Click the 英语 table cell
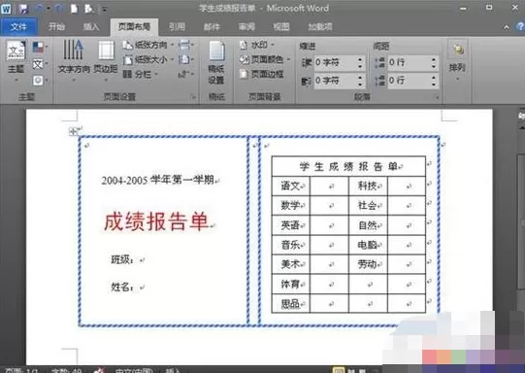This screenshot has width=525, height=373. (290, 225)
